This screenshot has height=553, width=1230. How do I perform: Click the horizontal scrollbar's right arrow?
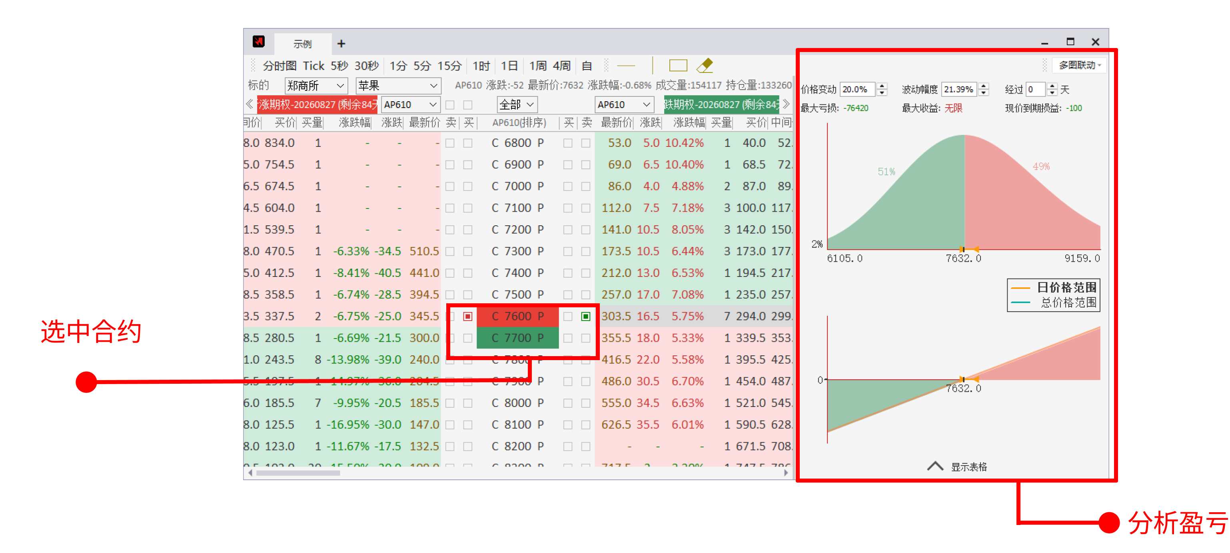(x=786, y=473)
